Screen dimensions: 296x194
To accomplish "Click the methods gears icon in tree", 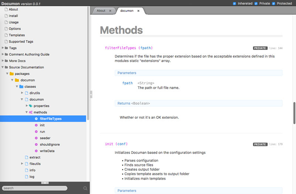I will (x=31, y=112).
